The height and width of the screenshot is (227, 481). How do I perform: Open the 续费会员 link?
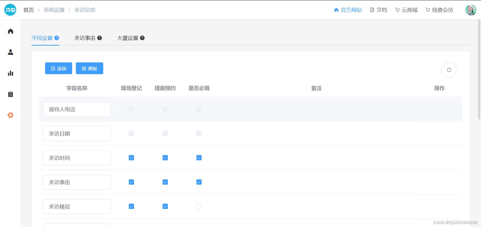[442, 10]
